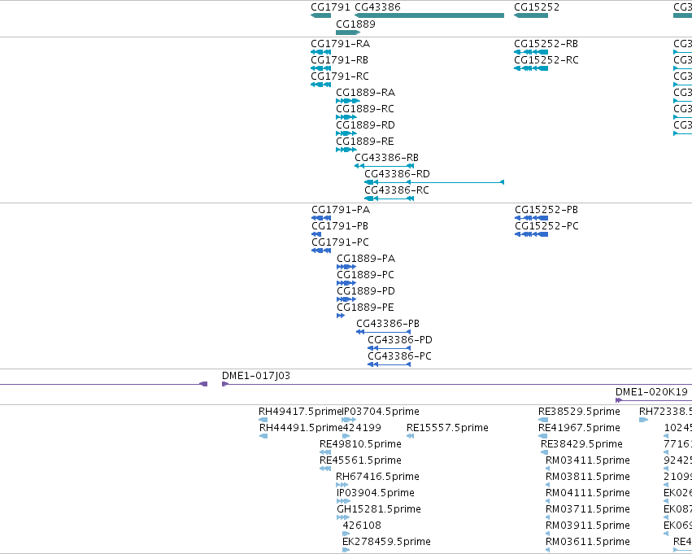Click protein CG43386-PD
Screen dimensions: 692x554
tap(400, 340)
